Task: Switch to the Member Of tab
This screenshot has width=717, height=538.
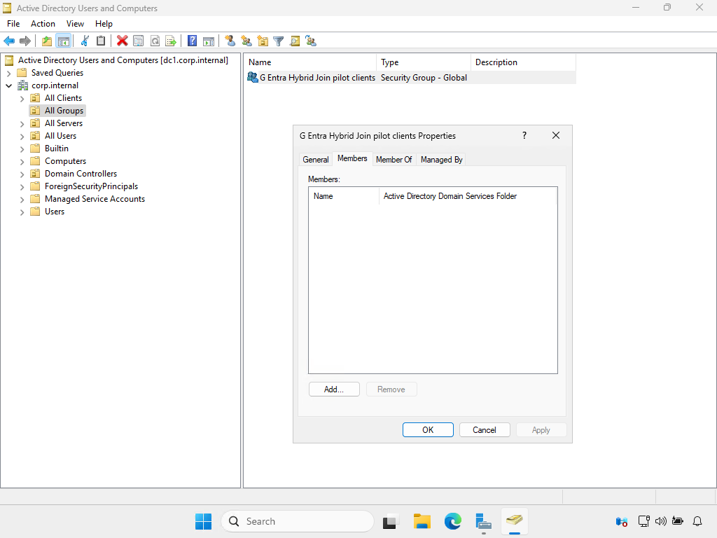Action: click(x=394, y=160)
